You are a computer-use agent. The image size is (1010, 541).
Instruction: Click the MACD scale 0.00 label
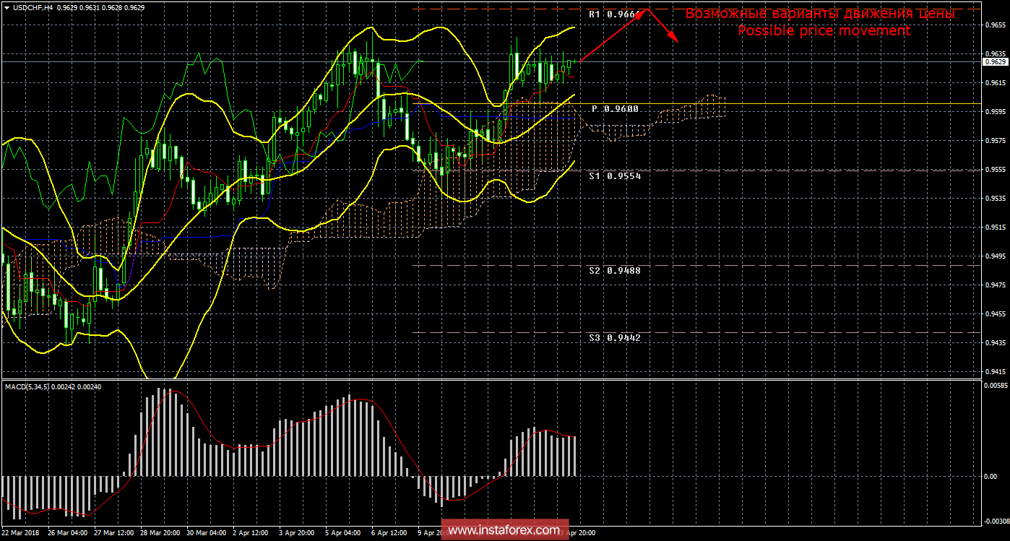point(990,477)
